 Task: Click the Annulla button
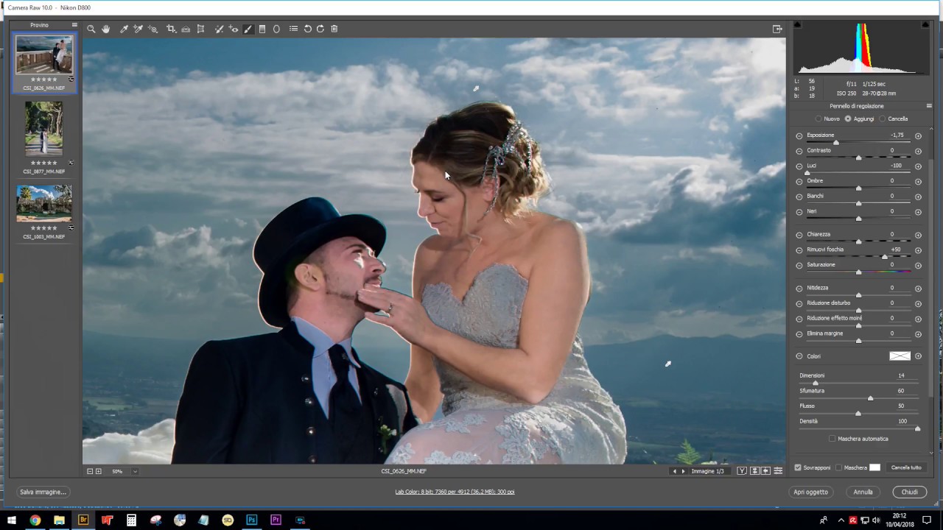coord(863,492)
